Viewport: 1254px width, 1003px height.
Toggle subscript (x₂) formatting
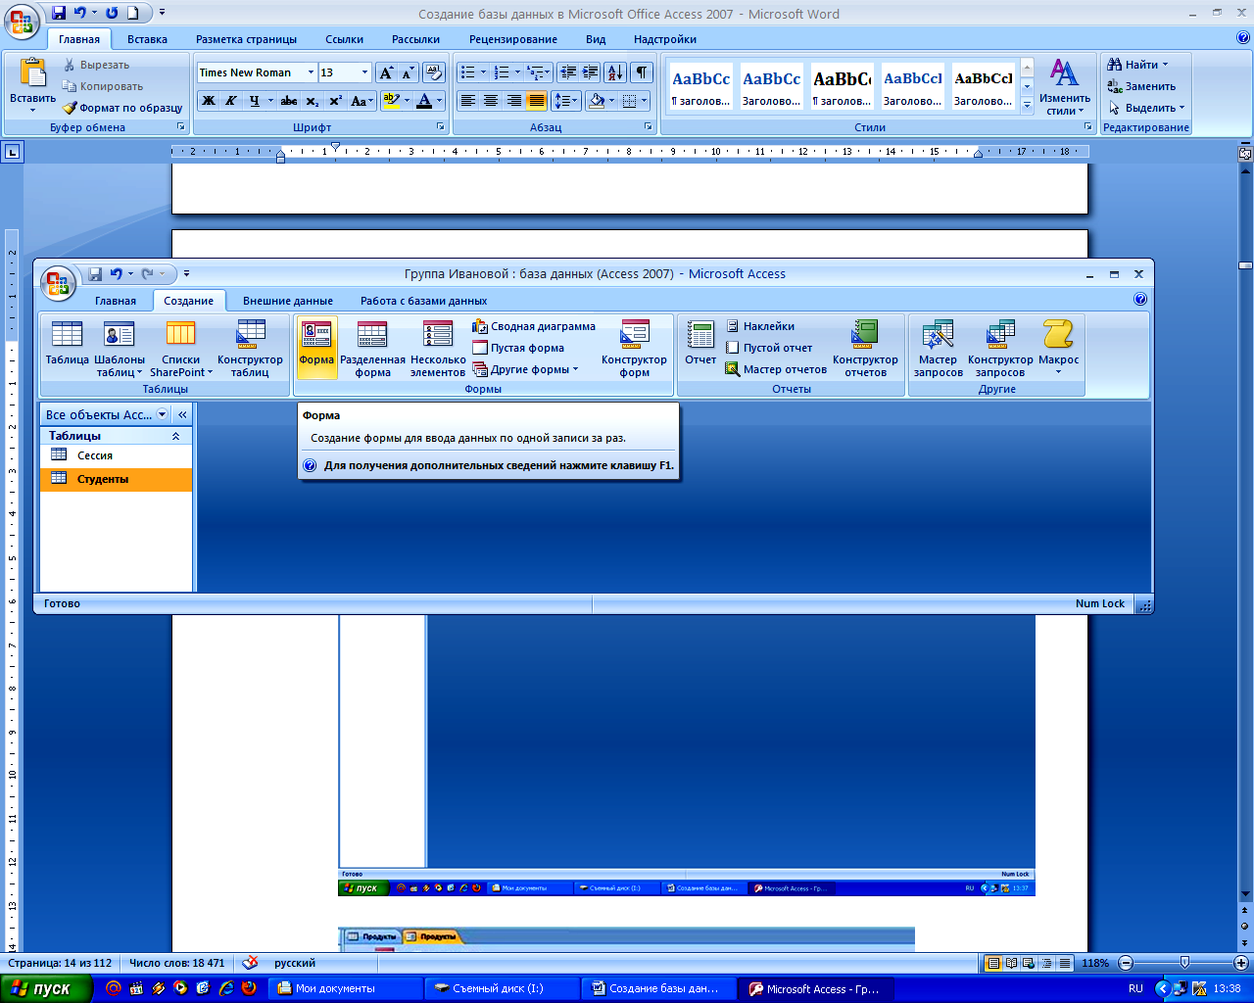click(x=312, y=100)
